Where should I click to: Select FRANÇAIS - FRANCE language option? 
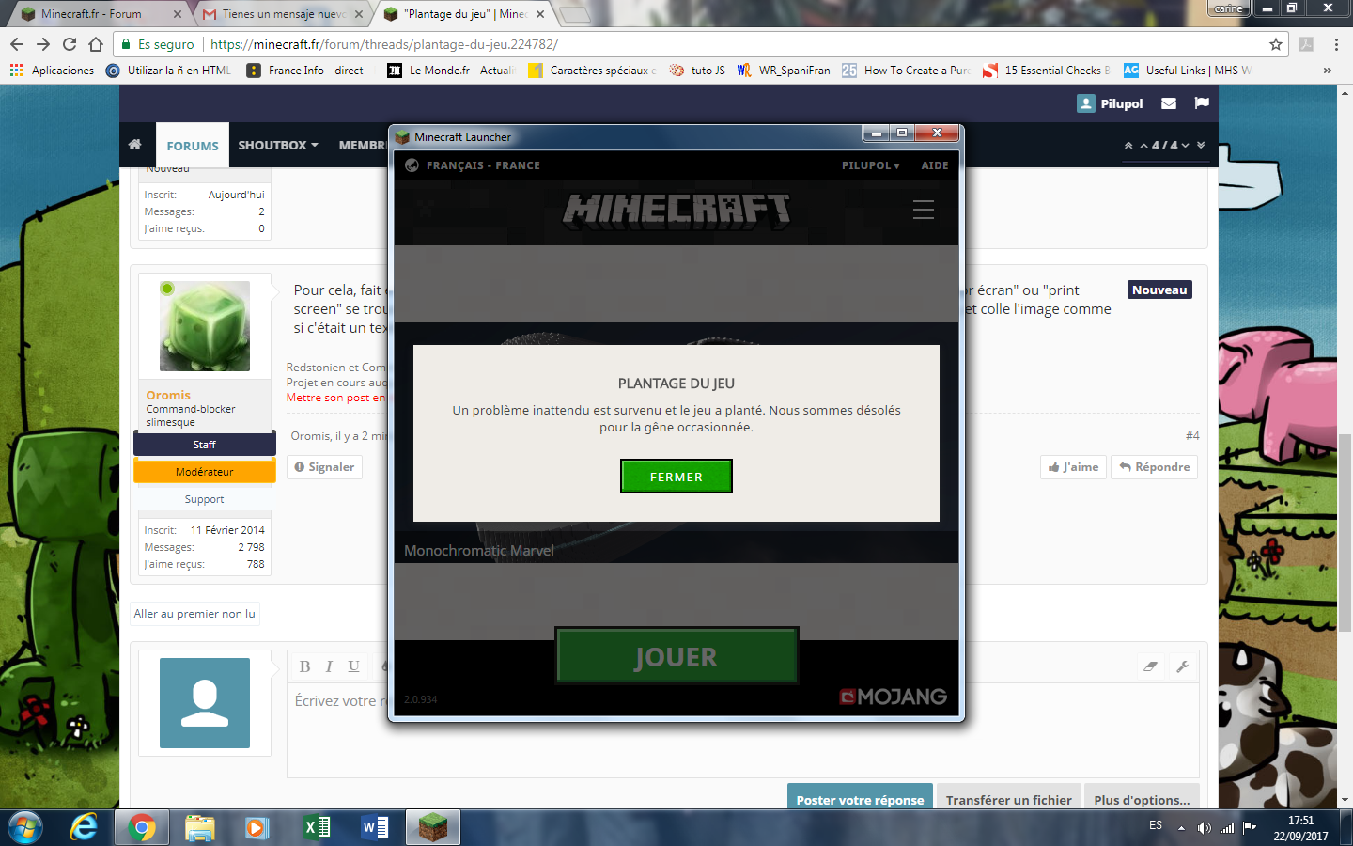[x=483, y=165]
